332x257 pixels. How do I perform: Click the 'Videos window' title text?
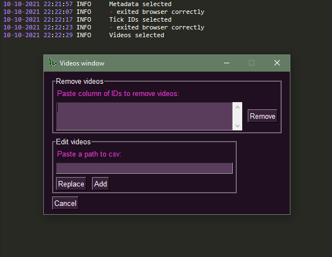82,63
